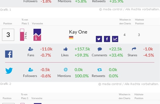Click the Wochen in den Charts header

coord(124,21)
